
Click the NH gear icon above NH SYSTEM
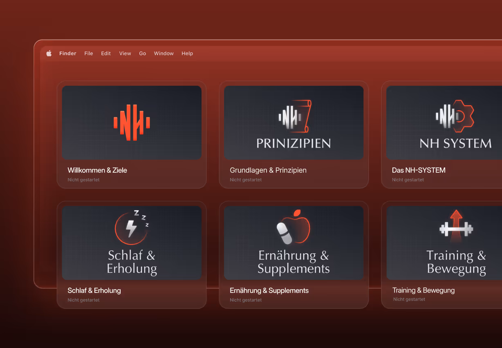click(x=455, y=116)
